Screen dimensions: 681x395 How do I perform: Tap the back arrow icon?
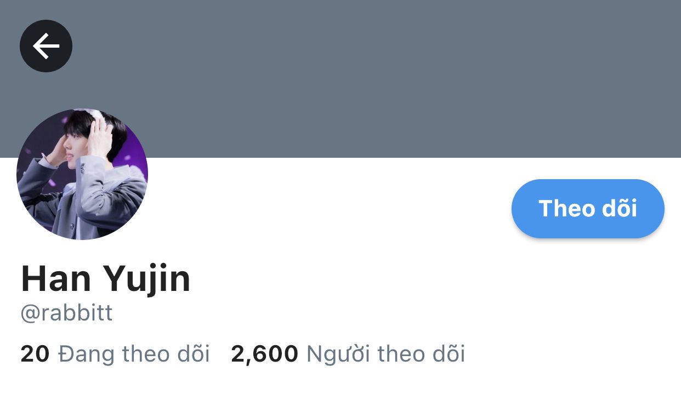coord(46,46)
